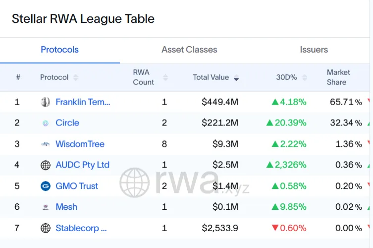Click the Circle protocol logo icon
Image resolution: width=373 pixels, height=248 pixels.
point(46,123)
